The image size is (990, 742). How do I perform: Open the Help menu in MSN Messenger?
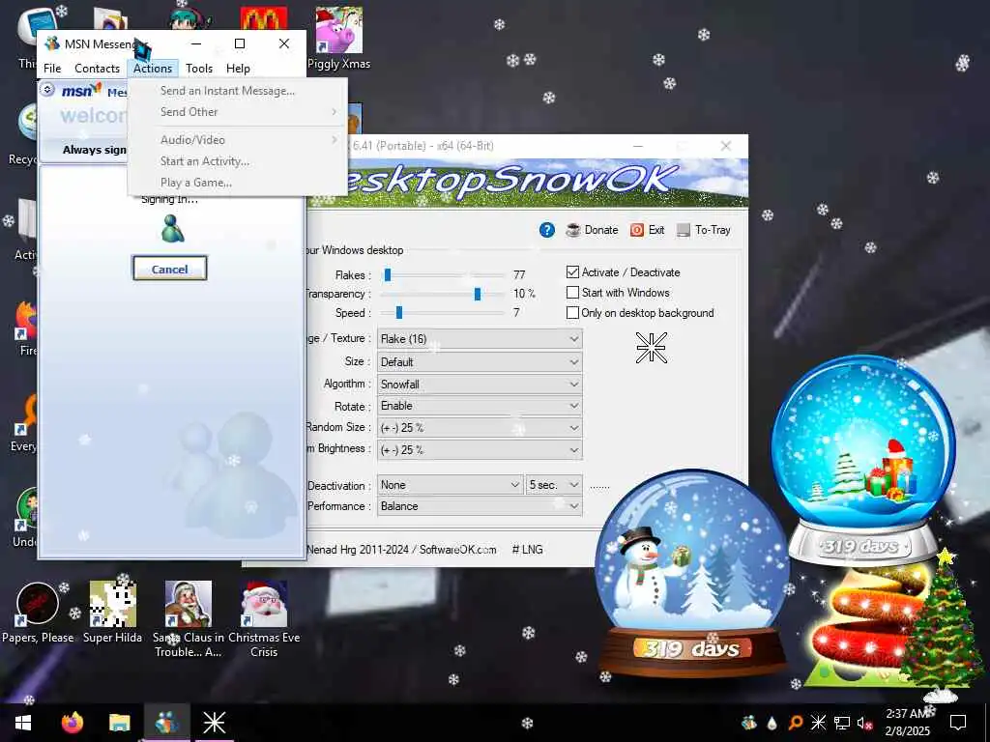coord(238,69)
